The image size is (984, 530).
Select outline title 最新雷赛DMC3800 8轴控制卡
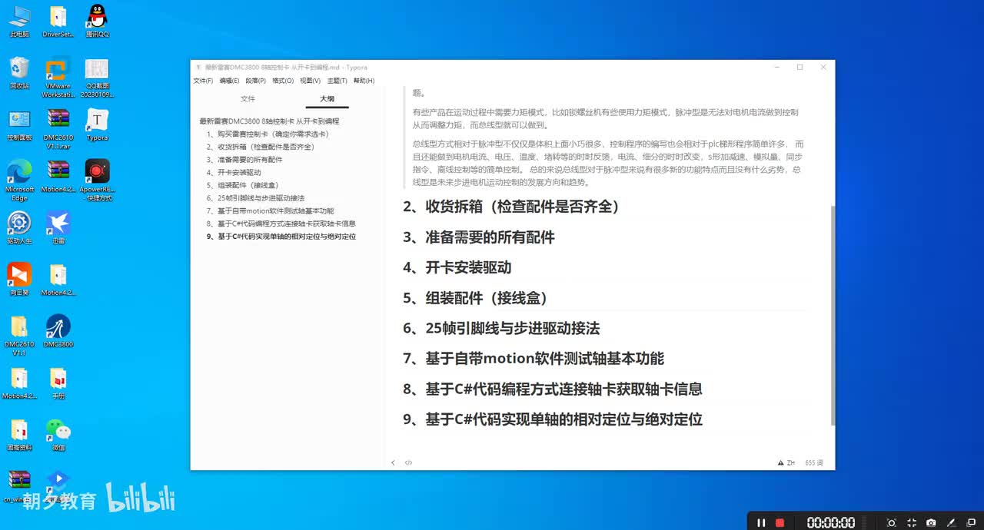pyautogui.click(x=269, y=121)
